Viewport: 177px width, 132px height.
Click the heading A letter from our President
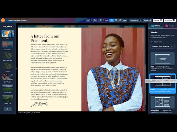pos(45,38)
